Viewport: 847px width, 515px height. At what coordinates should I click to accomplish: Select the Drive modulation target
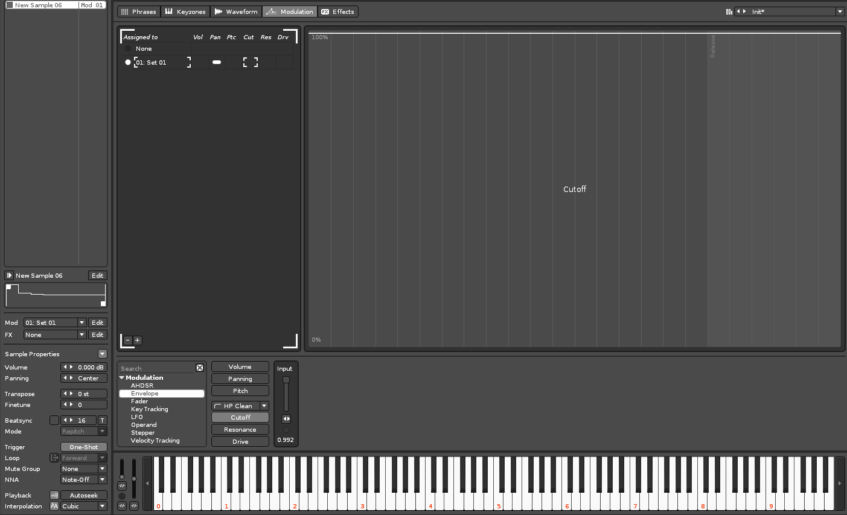[240, 442]
